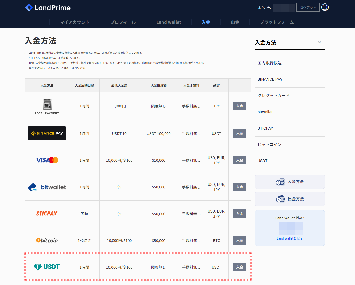Select 国内銀行振込 in sidebar
The image size is (355, 285).
(x=290, y=63)
